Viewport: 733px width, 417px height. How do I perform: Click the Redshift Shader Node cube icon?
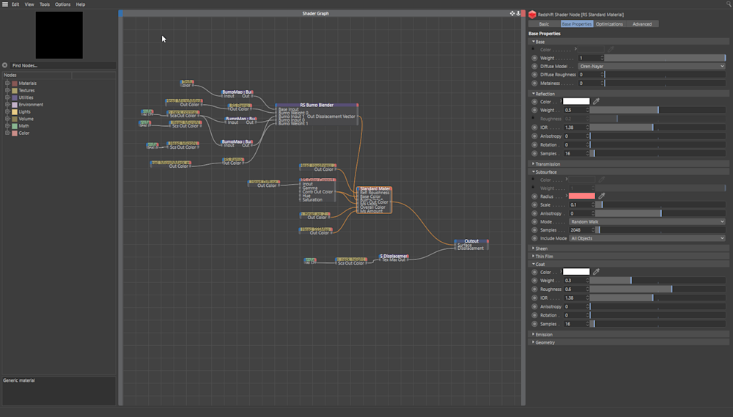click(x=532, y=14)
